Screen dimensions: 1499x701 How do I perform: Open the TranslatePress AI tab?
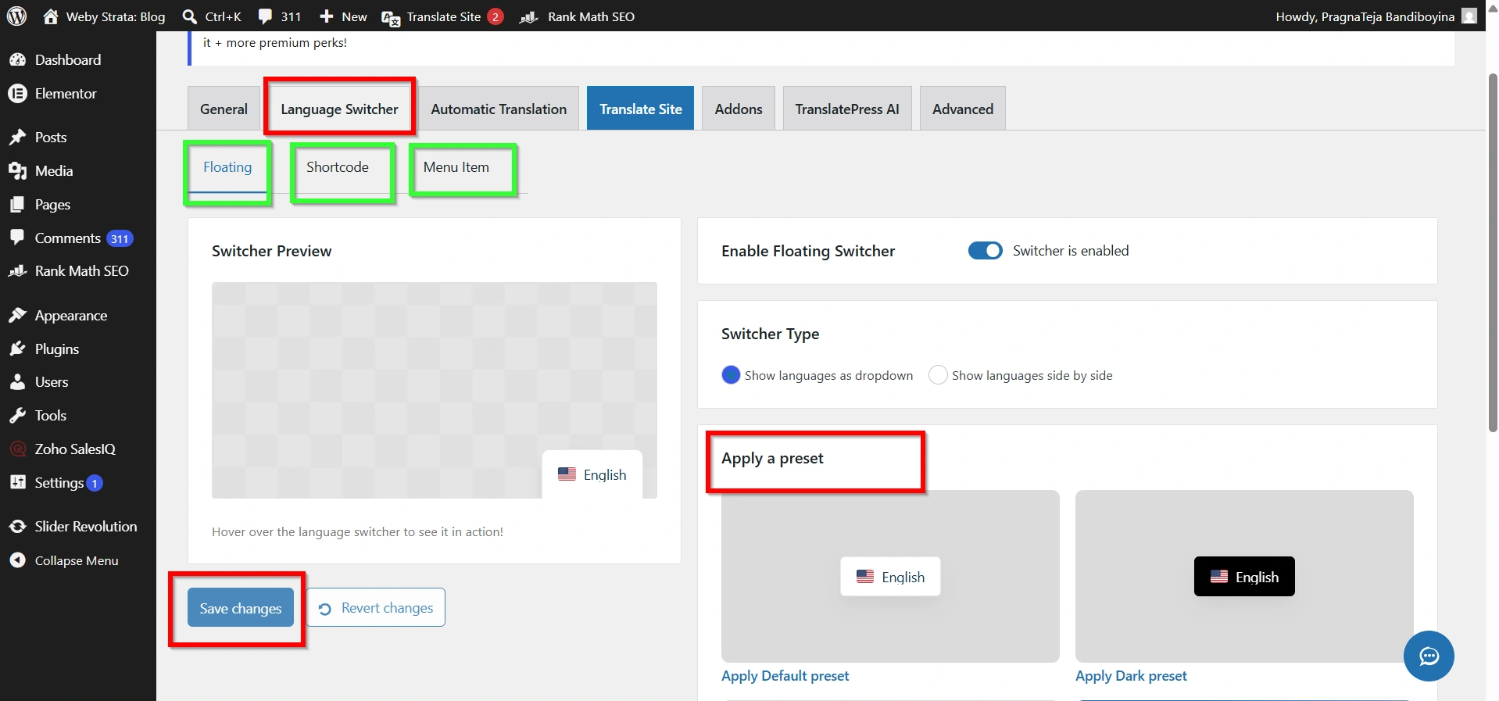click(x=847, y=109)
